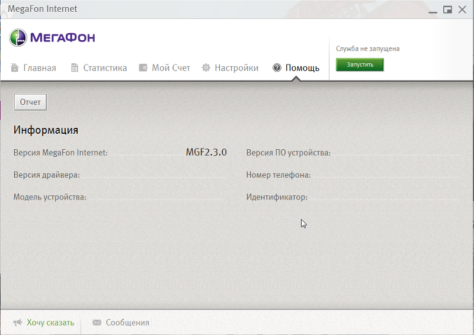
Task: Maximize the MegaFon Internet window
Action: point(447,9)
